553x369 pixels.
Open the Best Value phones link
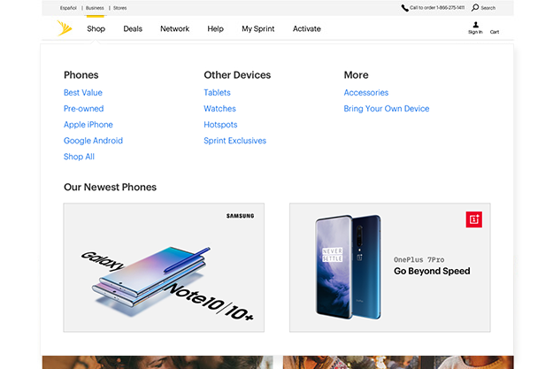83,92
